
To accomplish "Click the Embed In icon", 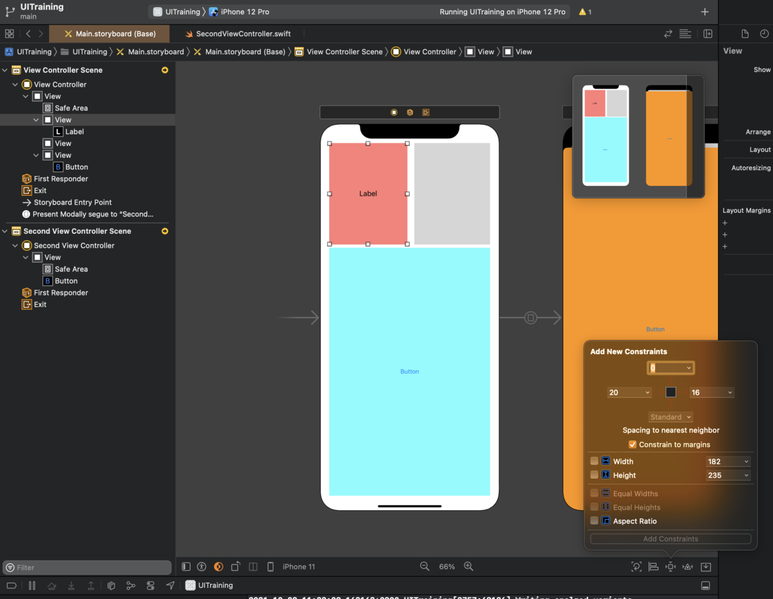I will click(706, 567).
